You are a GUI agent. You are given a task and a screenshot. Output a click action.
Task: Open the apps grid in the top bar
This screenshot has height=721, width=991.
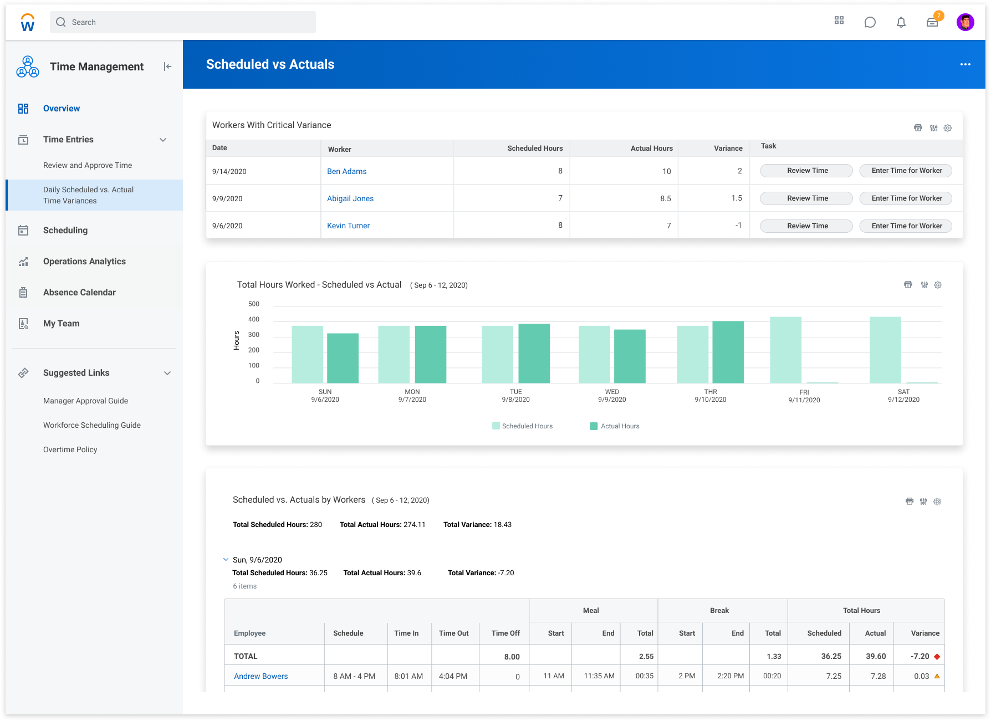pos(839,21)
